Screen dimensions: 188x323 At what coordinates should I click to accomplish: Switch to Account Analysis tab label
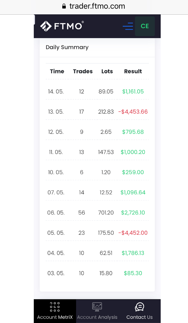[97, 317]
